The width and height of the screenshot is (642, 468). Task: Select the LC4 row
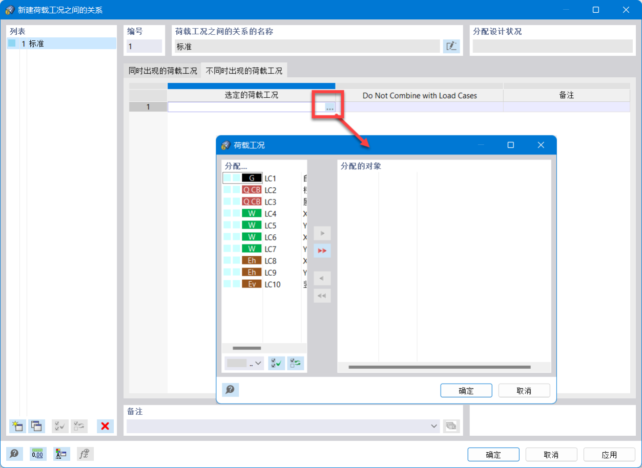pos(264,213)
